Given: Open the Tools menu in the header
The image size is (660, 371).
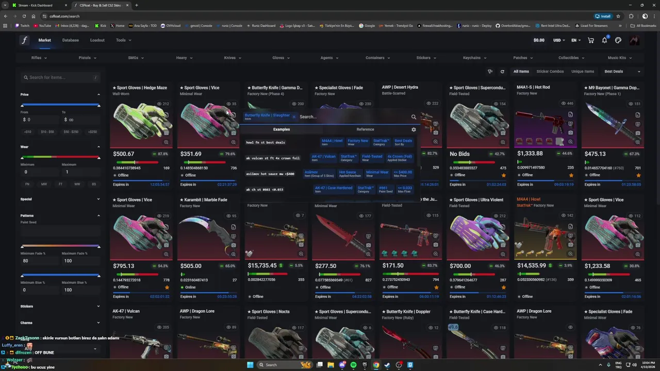Looking at the screenshot, I should tap(123, 40).
